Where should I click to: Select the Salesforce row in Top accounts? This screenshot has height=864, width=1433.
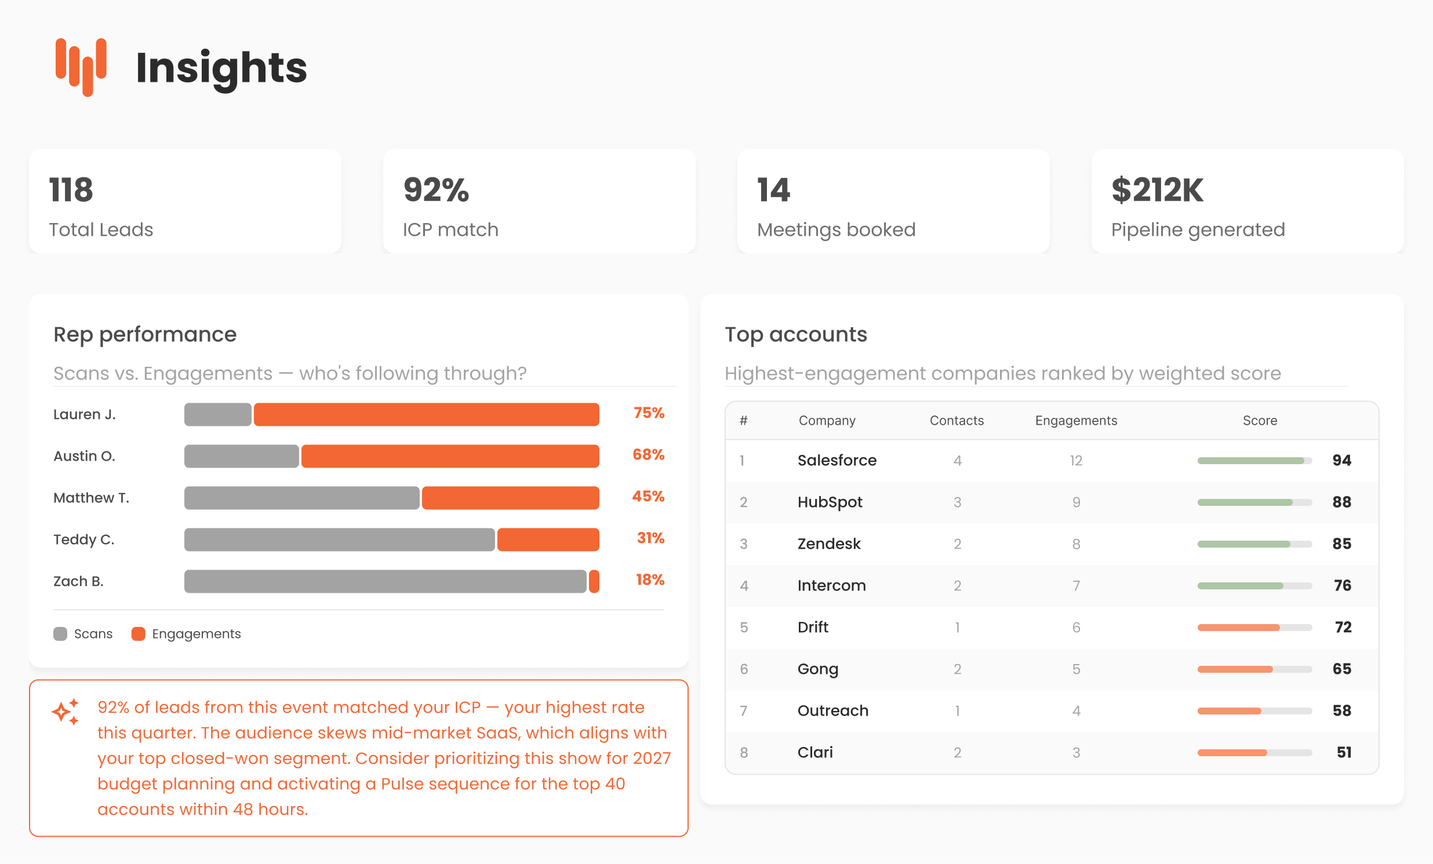pos(836,461)
